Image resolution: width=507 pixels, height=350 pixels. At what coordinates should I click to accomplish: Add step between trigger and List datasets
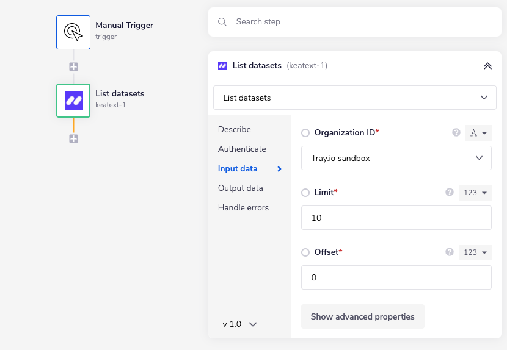pos(73,66)
